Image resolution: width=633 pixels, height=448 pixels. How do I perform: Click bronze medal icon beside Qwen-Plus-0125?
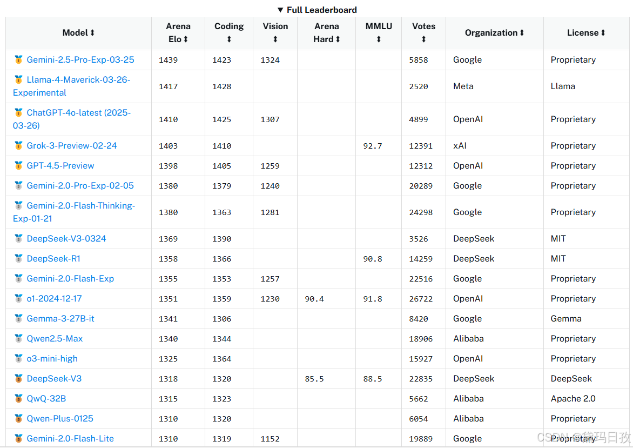click(x=18, y=418)
